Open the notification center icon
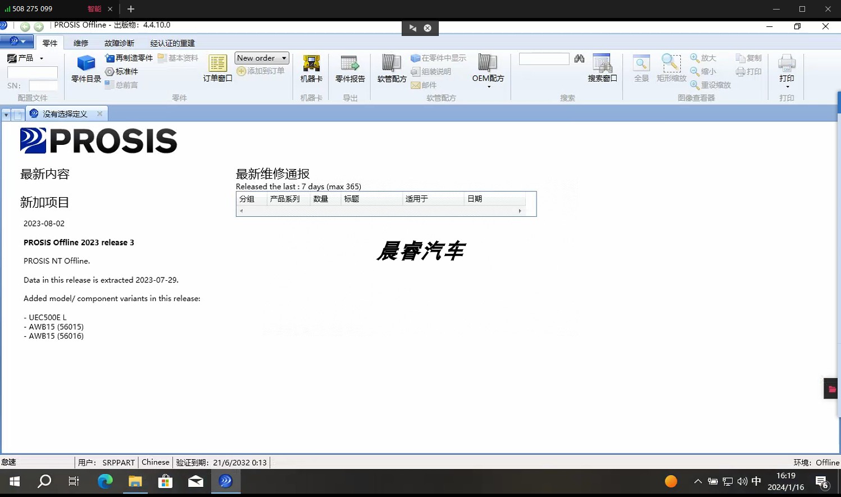 coord(822,482)
